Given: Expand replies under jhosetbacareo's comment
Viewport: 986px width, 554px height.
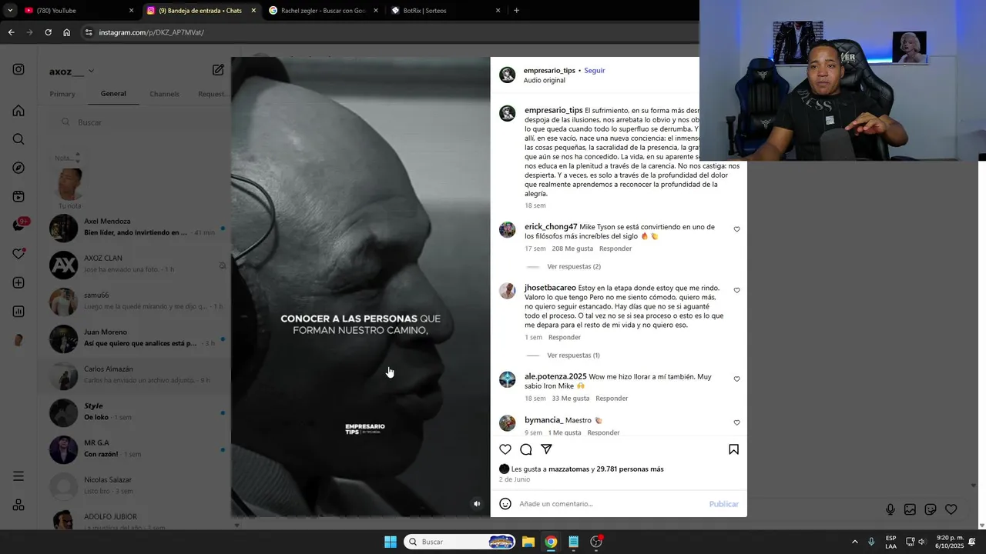Looking at the screenshot, I should (573, 355).
